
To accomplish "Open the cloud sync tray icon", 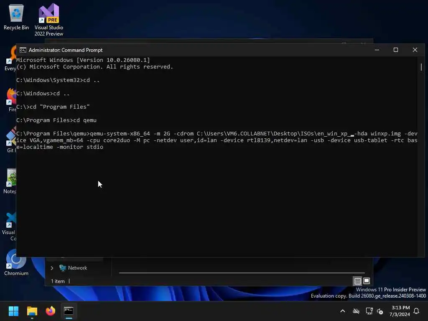I will point(356,311).
